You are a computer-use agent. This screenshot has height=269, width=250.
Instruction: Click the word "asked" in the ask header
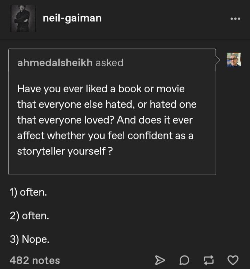click(109, 62)
